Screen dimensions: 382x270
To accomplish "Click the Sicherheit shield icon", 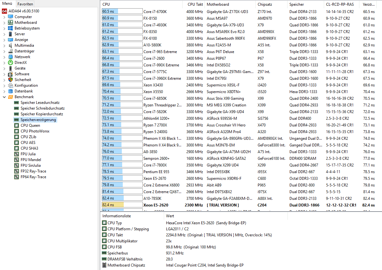I will pyautogui.click(x=10, y=80).
